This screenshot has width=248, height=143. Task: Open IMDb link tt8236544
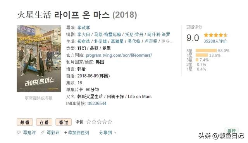tap(97, 104)
